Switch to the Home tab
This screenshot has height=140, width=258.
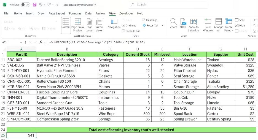click(18, 13)
